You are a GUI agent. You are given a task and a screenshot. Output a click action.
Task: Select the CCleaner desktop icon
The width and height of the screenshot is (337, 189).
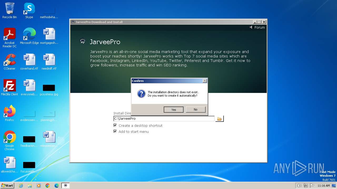[9, 62]
